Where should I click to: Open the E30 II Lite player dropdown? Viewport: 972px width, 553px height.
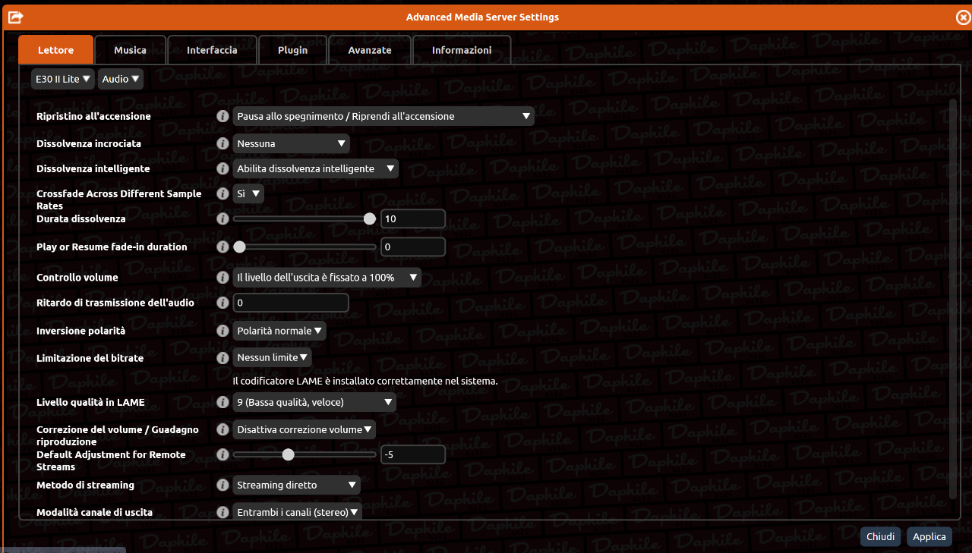(x=63, y=79)
